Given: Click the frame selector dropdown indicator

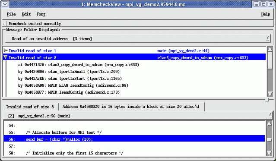Looking at the screenshot, I should click(270, 115).
